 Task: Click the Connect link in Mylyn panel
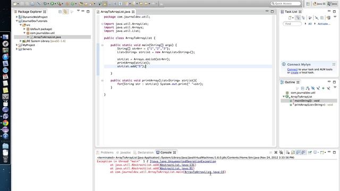pyautogui.click(x=292, y=70)
